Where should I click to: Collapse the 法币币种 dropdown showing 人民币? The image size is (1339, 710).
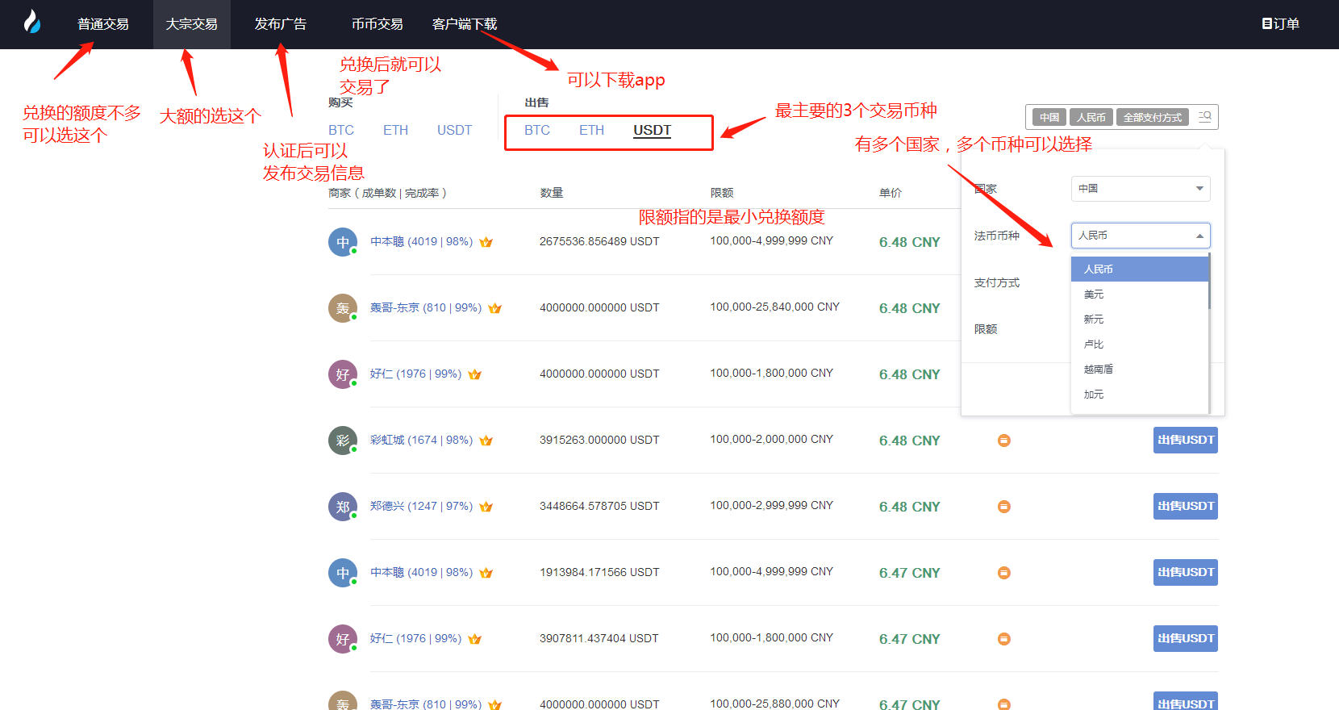1141,236
